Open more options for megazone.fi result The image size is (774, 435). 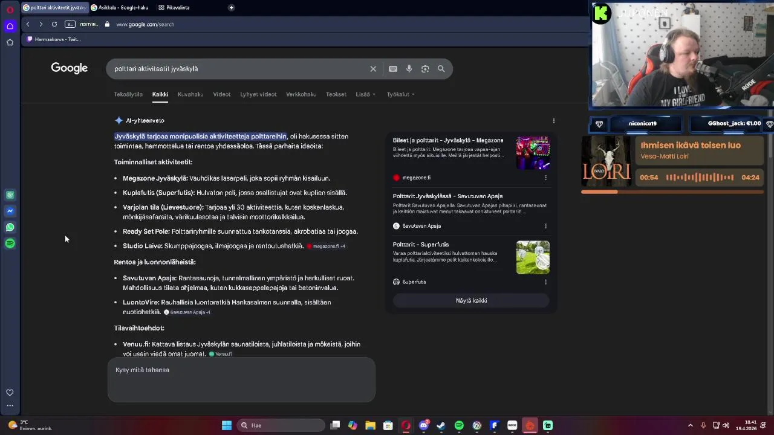click(x=545, y=178)
